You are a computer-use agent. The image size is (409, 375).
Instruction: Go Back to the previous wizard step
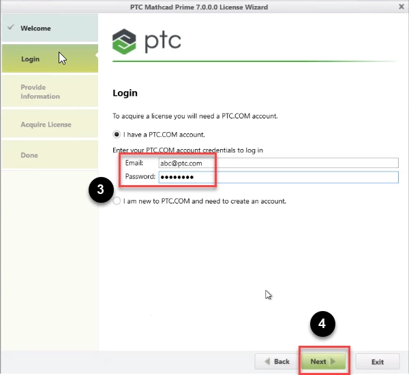click(x=277, y=361)
